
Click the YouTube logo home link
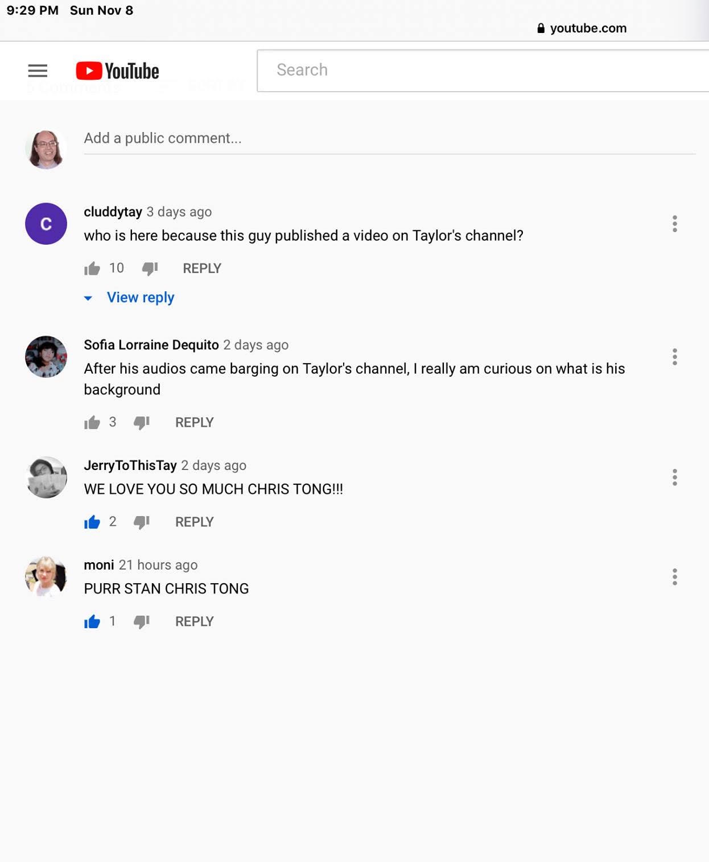pyautogui.click(x=117, y=71)
